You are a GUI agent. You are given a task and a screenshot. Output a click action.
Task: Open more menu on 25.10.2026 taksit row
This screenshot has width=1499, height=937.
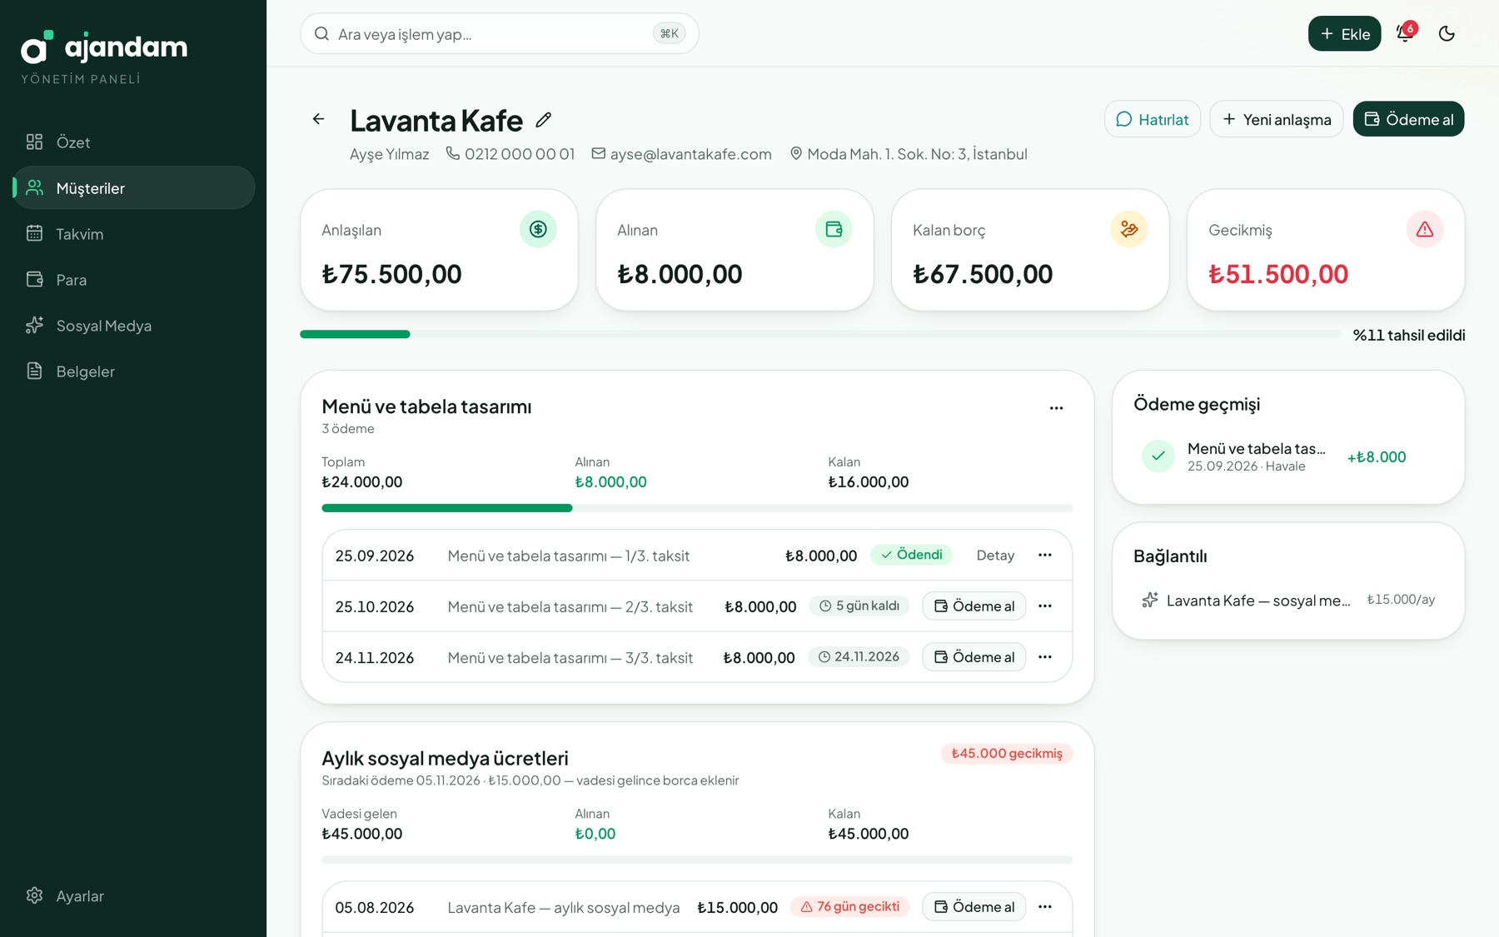point(1045,606)
